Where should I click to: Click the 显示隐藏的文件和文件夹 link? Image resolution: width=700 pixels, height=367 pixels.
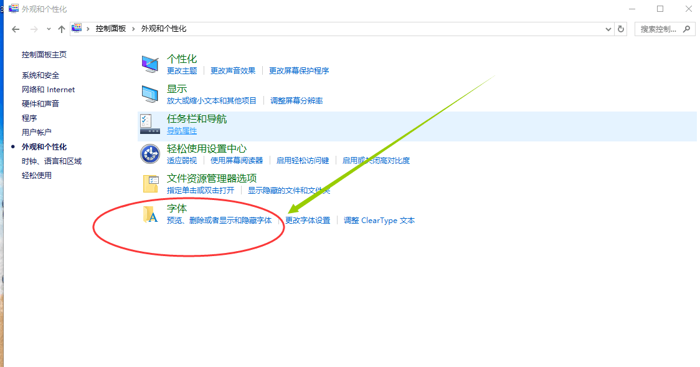(289, 190)
